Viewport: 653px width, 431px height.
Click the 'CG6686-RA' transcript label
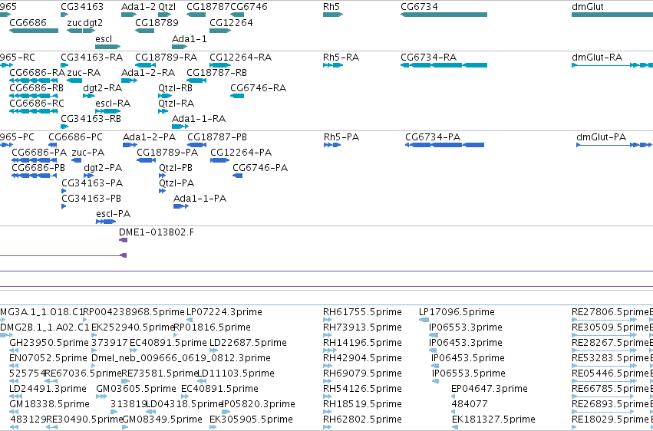point(37,72)
